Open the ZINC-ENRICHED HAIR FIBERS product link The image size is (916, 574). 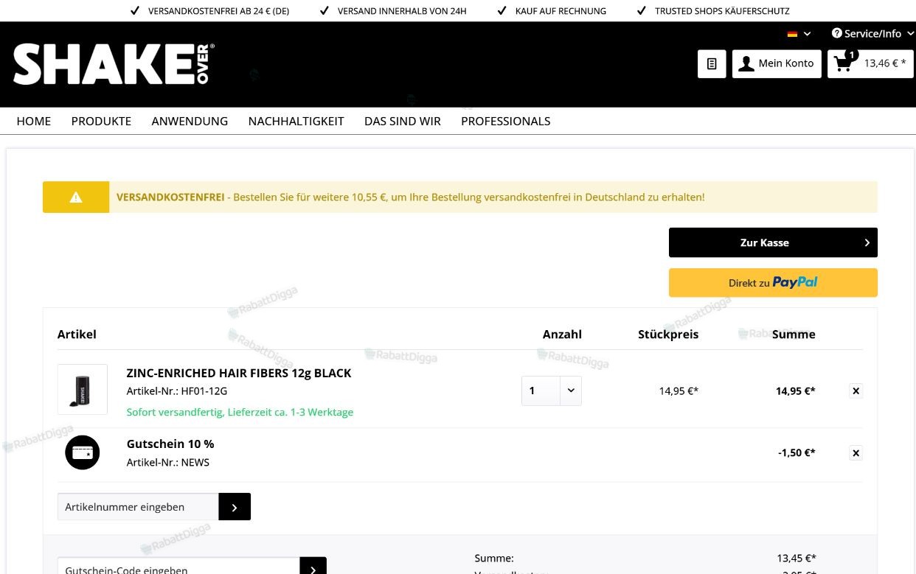(x=239, y=373)
